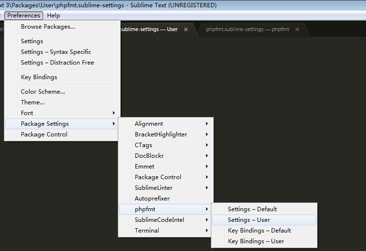Open phpfmt Settings – User
Screen dimensions: 366x251
pos(249,220)
